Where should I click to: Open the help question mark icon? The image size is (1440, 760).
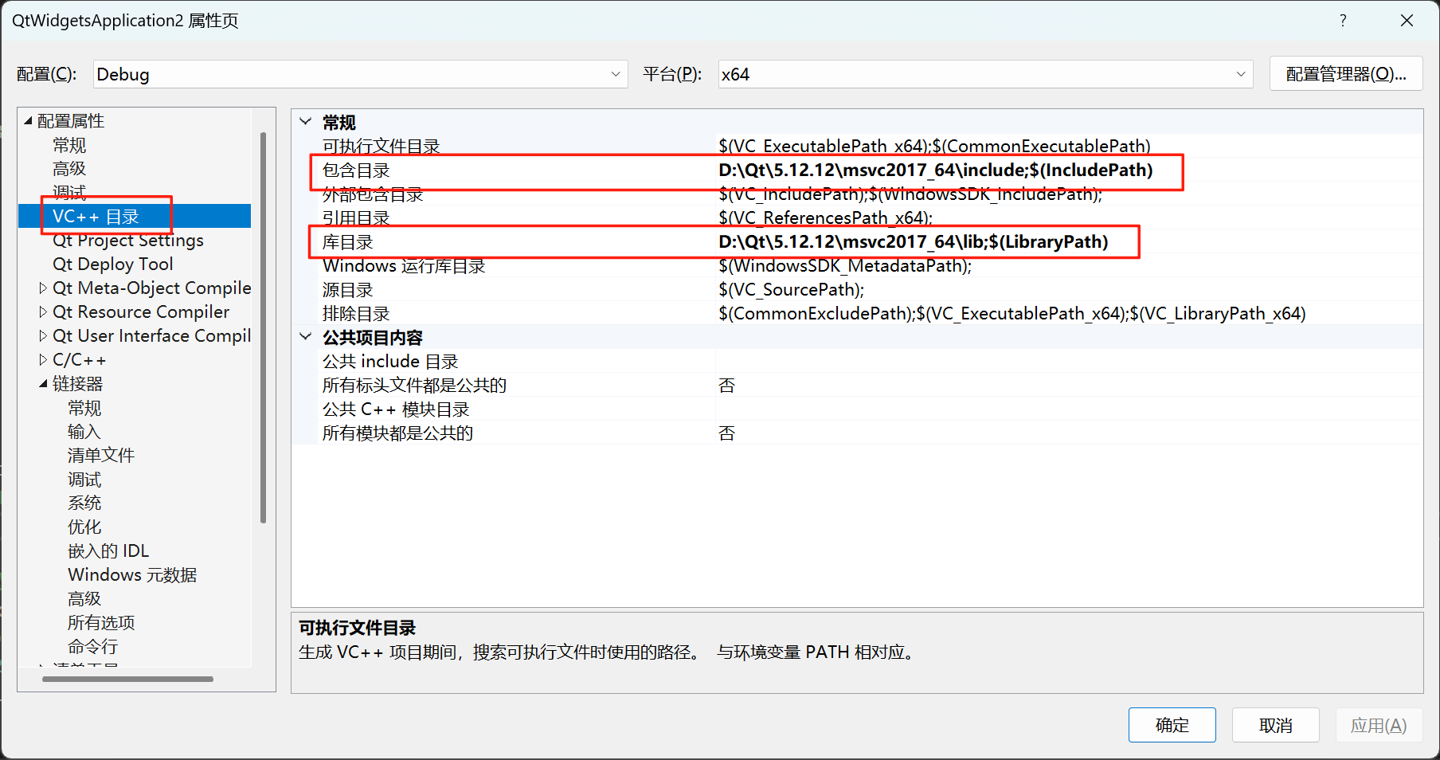coord(1342,20)
